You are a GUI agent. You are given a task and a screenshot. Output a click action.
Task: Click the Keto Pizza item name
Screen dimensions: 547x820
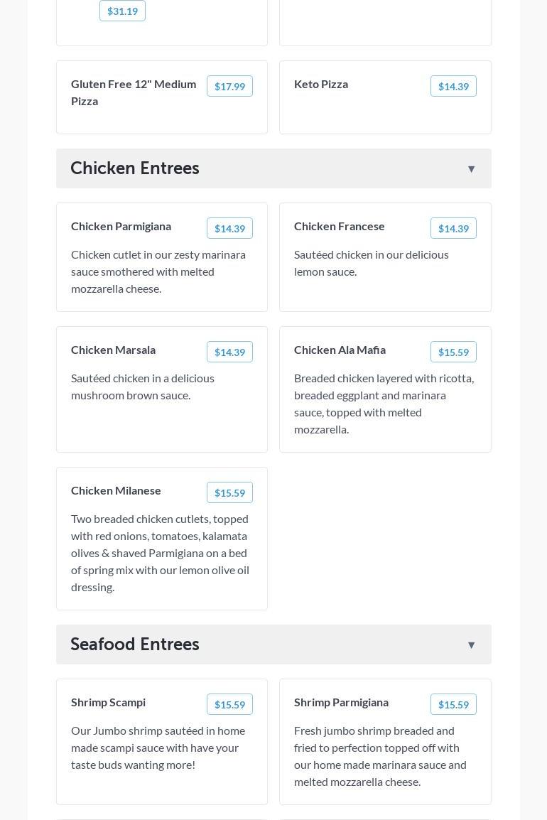321,84
